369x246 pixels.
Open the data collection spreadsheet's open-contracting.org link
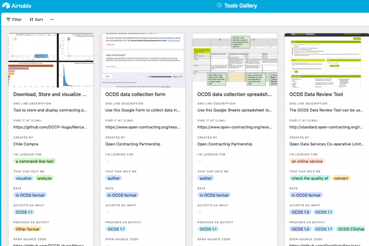click(235, 127)
